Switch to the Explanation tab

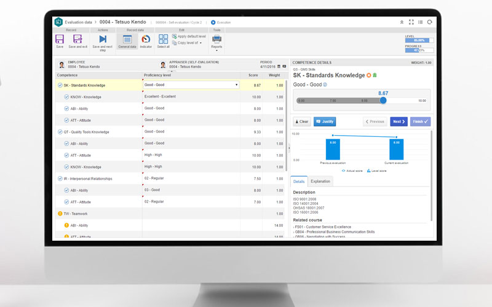click(x=320, y=181)
